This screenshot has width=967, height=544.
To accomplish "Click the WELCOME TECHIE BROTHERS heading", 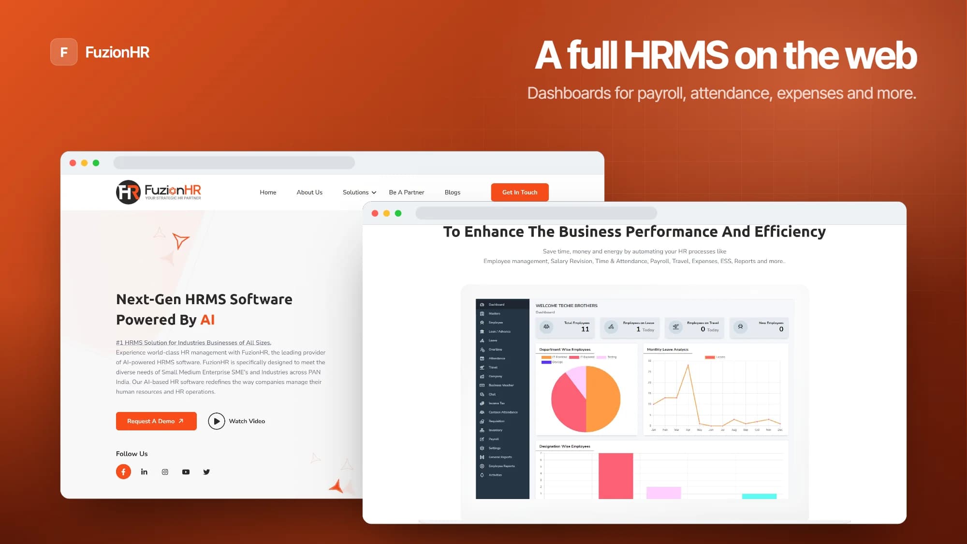I will click(x=567, y=306).
